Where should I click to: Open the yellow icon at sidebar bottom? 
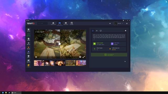[x=29, y=66]
